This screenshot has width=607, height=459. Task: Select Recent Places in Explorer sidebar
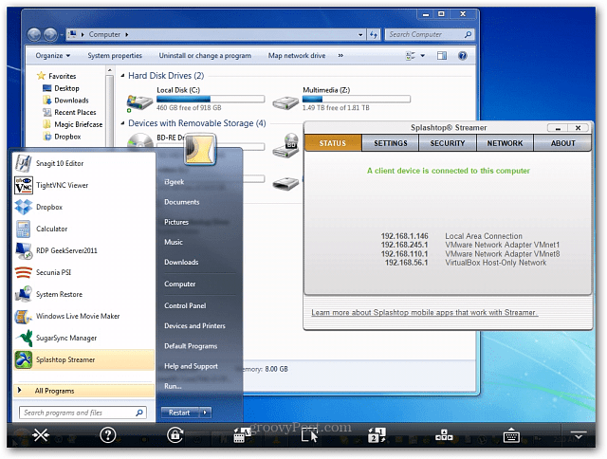click(69, 112)
